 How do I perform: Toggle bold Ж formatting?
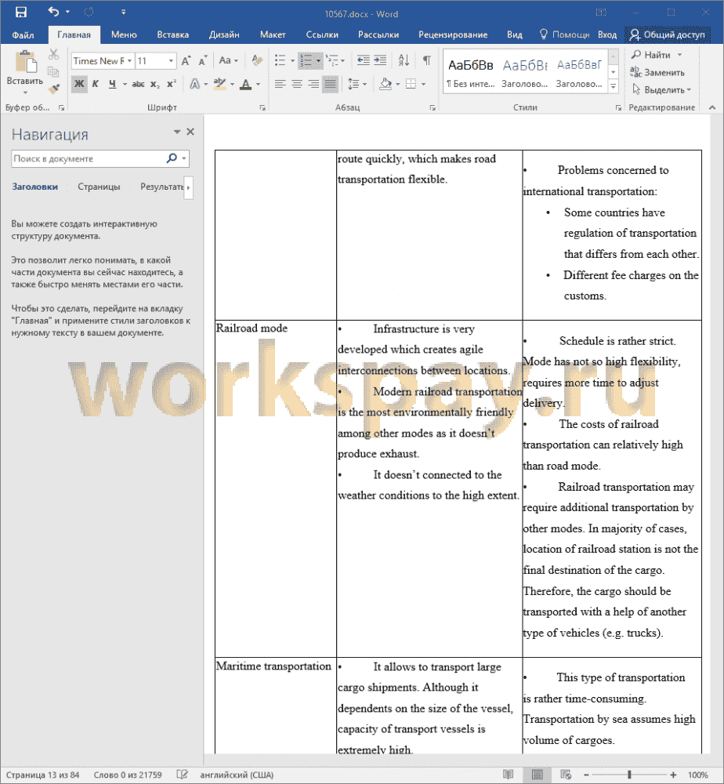coord(79,84)
